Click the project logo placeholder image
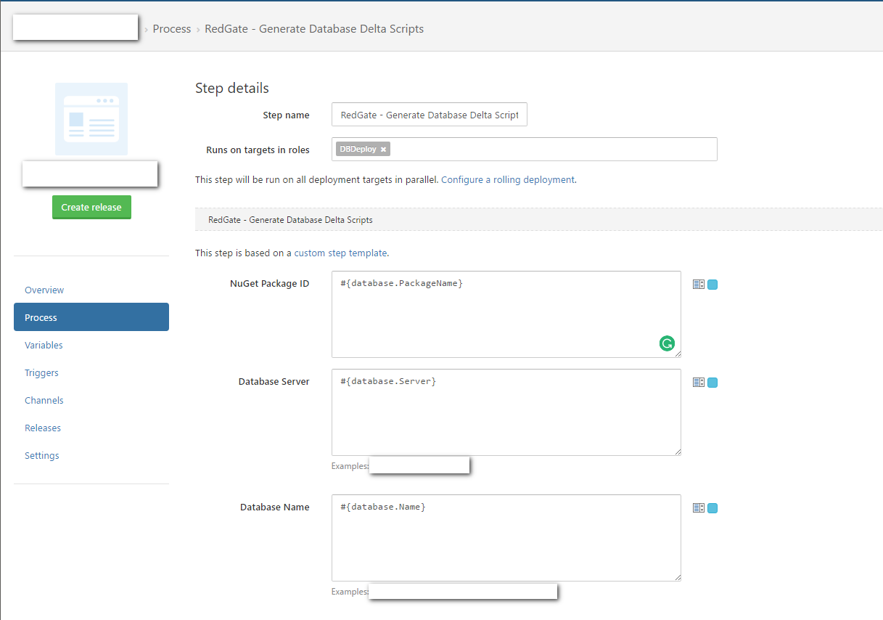Viewport: 883px width, 620px height. 91,119
